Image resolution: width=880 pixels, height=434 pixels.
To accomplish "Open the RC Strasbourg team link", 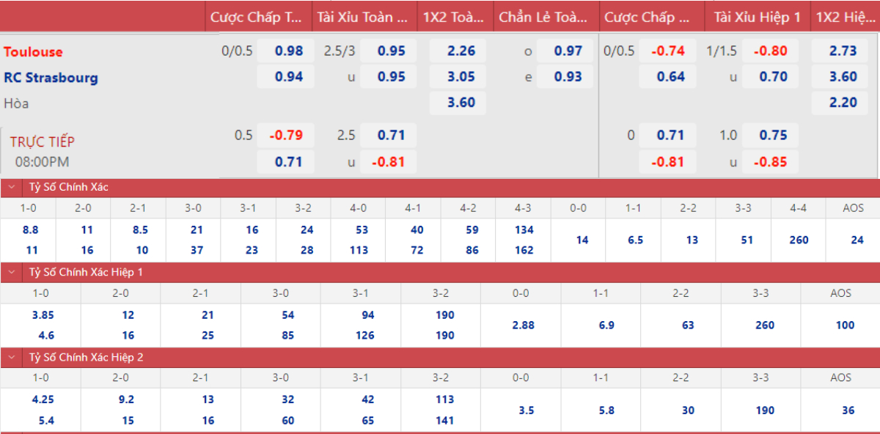I will [x=51, y=78].
